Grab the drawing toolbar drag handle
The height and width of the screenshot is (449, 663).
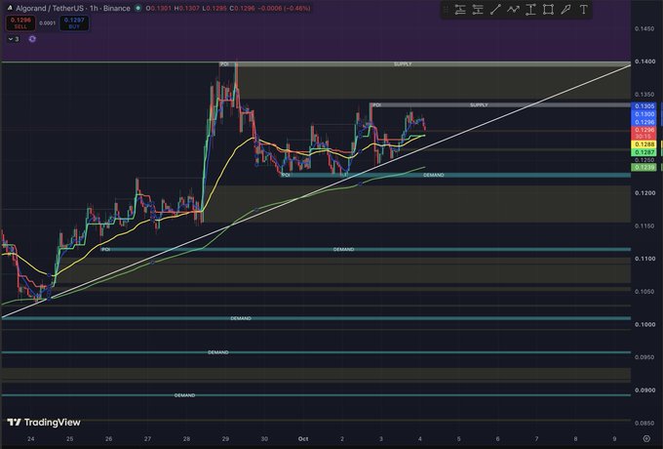pyautogui.click(x=446, y=10)
